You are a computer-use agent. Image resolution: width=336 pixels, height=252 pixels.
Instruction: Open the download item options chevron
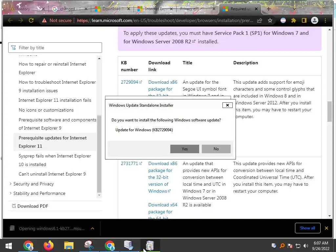click(93, 228)
